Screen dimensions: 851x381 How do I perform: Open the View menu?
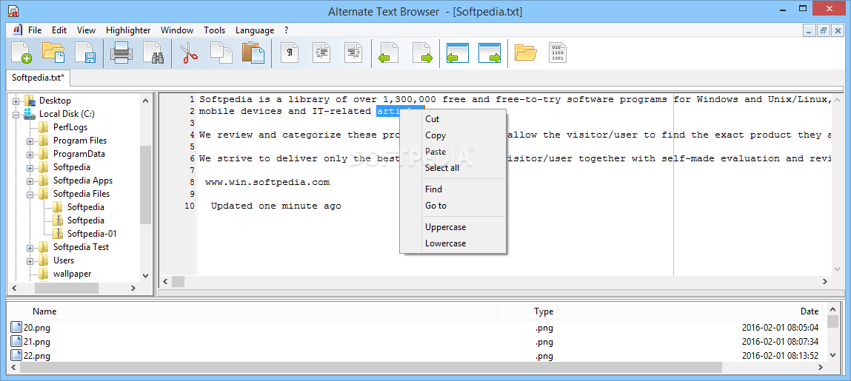pos(87,30)
